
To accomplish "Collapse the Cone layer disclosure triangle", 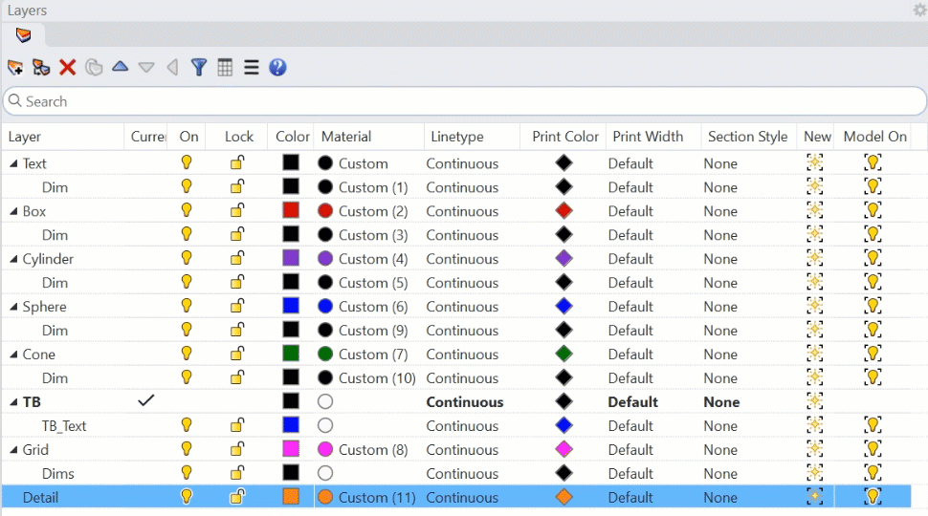I will 13,355.
